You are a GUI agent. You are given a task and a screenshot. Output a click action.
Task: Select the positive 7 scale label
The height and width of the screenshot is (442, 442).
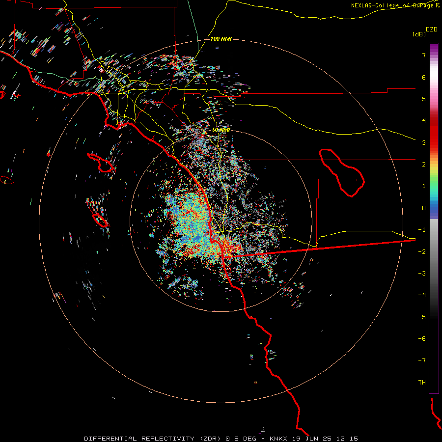click(424, 55)
